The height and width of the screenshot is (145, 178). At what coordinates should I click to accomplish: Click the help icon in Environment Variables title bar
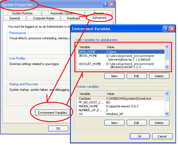coord(166,29)
